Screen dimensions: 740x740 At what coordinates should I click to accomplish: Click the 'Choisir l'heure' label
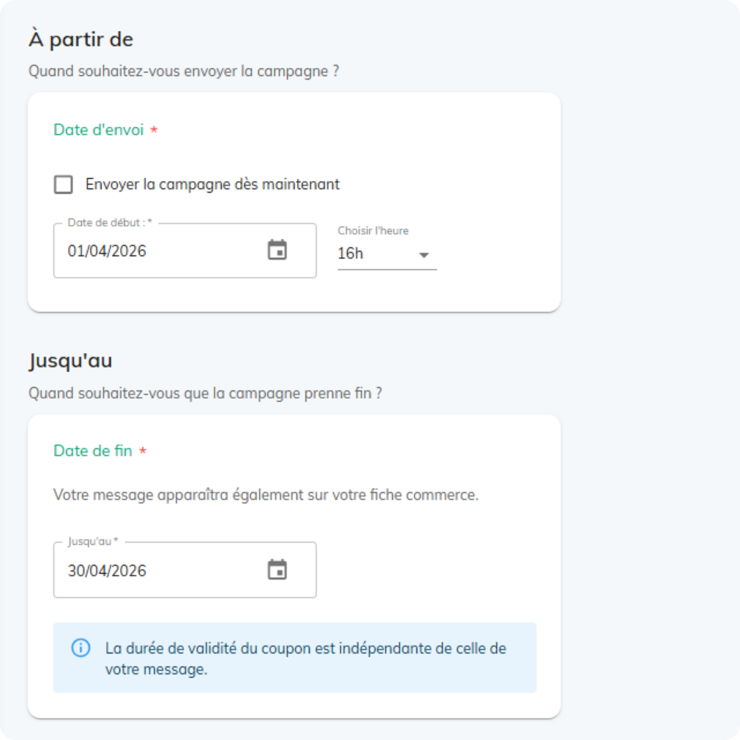[373, 231]
